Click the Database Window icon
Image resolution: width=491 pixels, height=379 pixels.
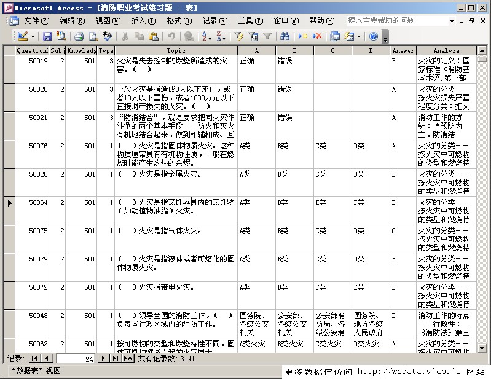click(335, 36)
